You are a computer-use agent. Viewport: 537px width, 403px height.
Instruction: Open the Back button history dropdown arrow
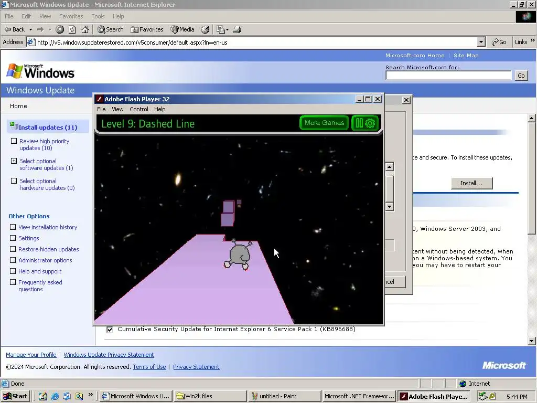pos(30,29)
